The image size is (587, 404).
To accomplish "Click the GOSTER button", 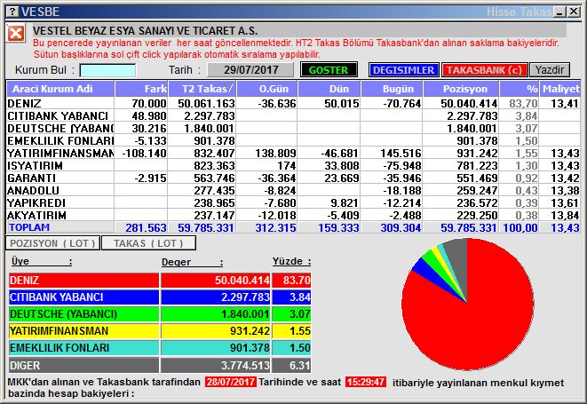I will (329, 70).
